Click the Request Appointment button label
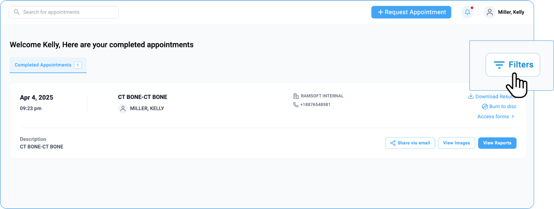 point(415,12)
